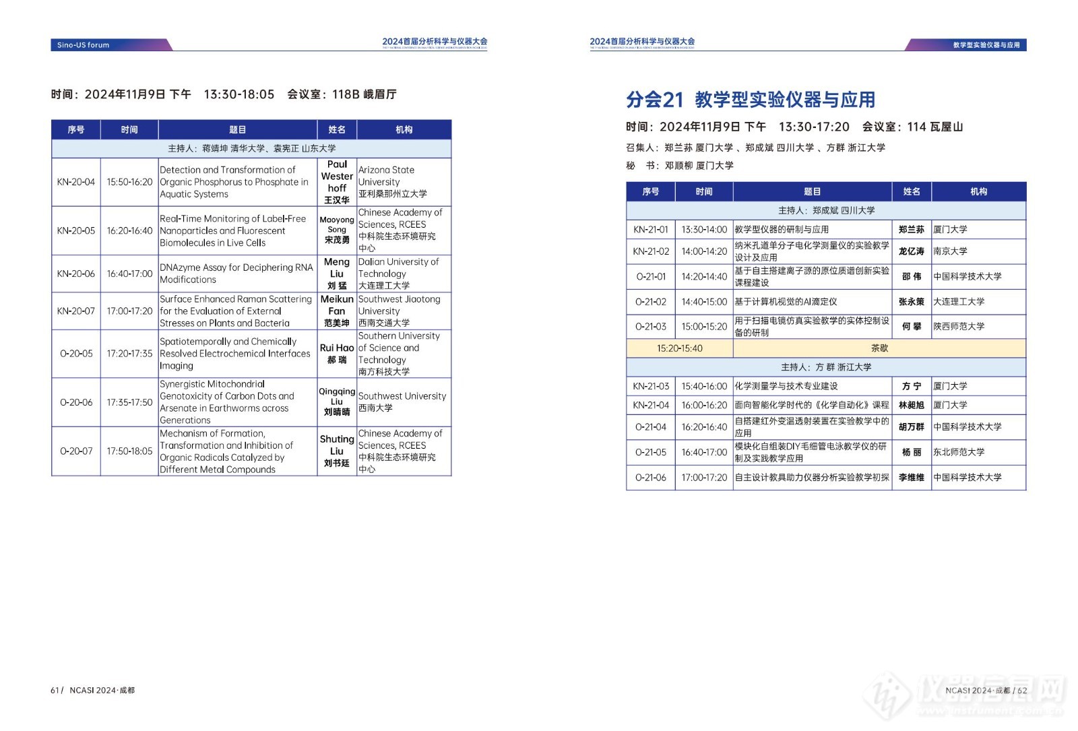Click time cell 15:50-16:20

point(129,182)
